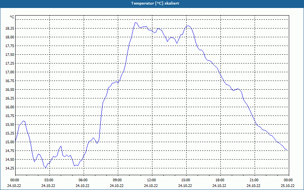Select the 16,75 y-axis label

pyautogui.click(x=10, y=81)
